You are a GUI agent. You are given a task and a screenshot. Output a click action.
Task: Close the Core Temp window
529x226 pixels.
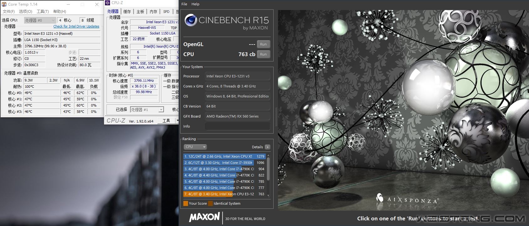[97, 4]
